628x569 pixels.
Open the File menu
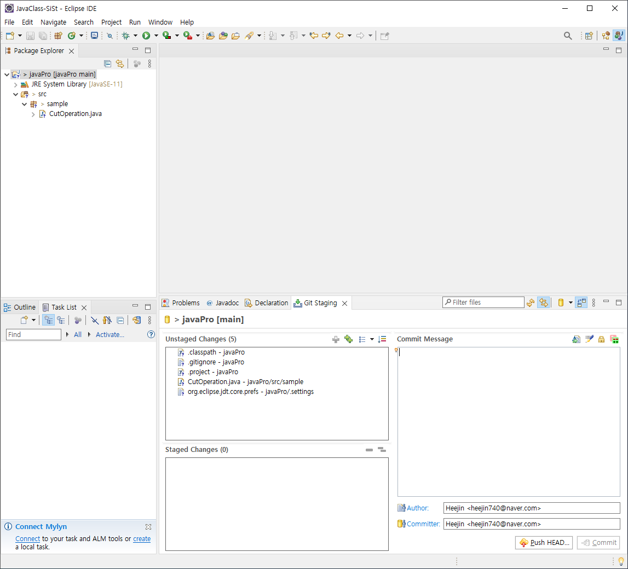pyautogui.click(x=9, y=22)
